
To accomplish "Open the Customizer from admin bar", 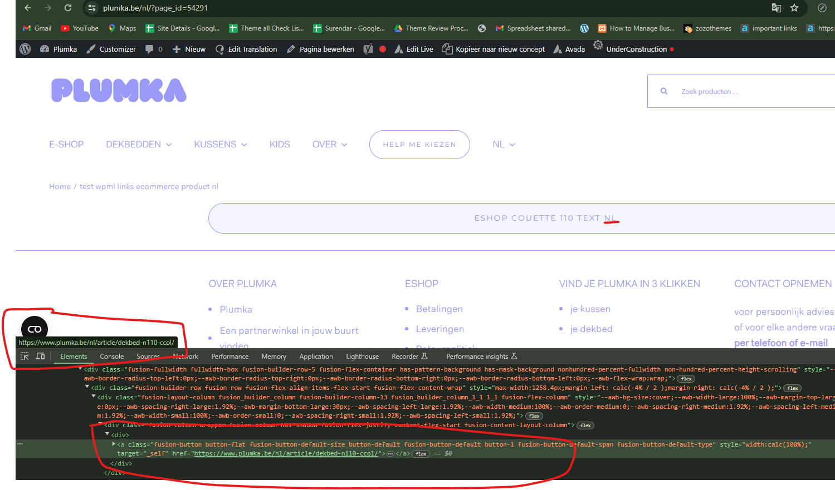I will (111, 49).
